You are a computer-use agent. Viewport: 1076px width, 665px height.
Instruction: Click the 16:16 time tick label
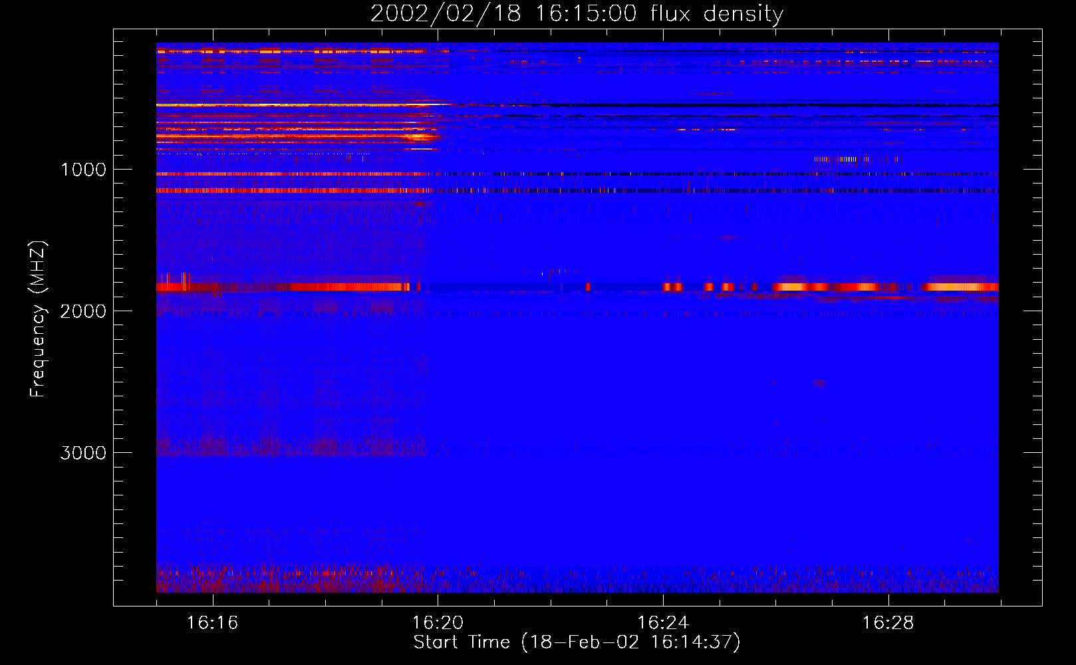[x=212, y=622]
